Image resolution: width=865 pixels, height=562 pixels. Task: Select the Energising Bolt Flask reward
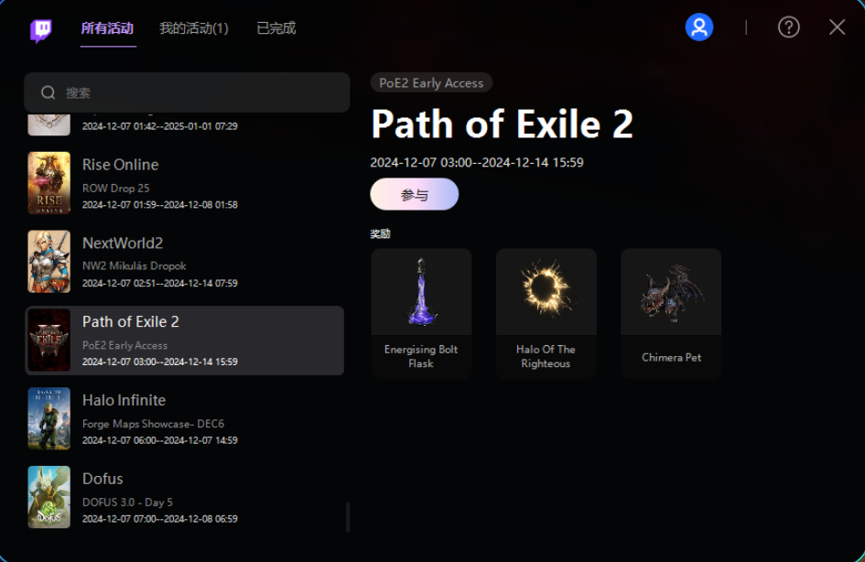click(x=421, y=313)
